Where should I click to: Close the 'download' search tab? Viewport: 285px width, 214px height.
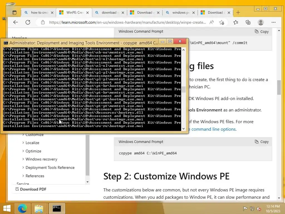[123, 13]
